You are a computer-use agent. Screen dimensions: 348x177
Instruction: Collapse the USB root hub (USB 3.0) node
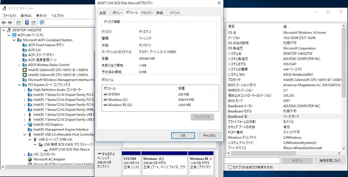[x=30, y=140]
